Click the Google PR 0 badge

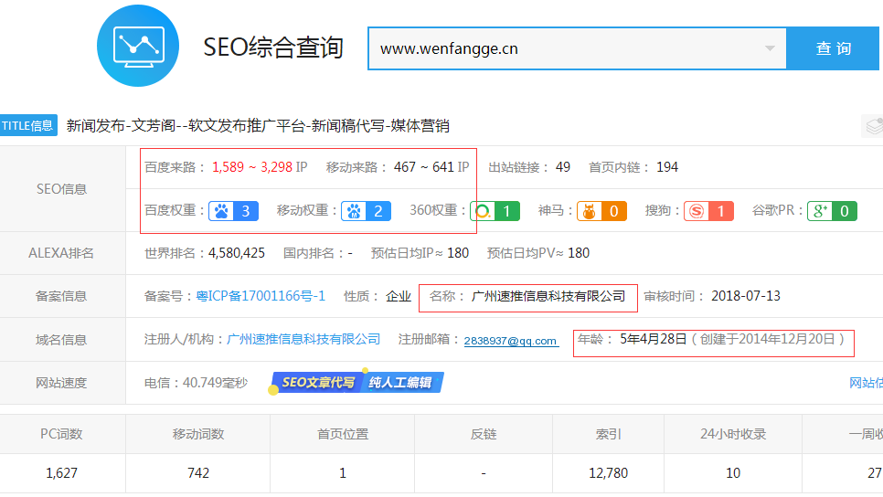(832, 211)
